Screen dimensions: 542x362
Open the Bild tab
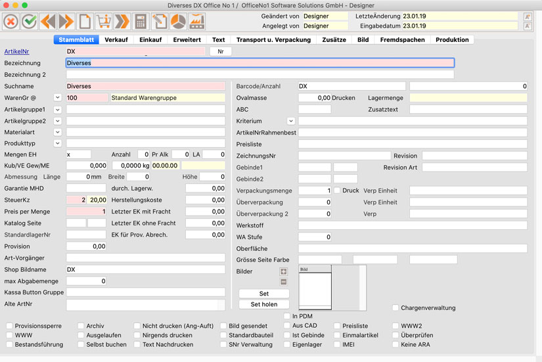[x=363, y=40]
